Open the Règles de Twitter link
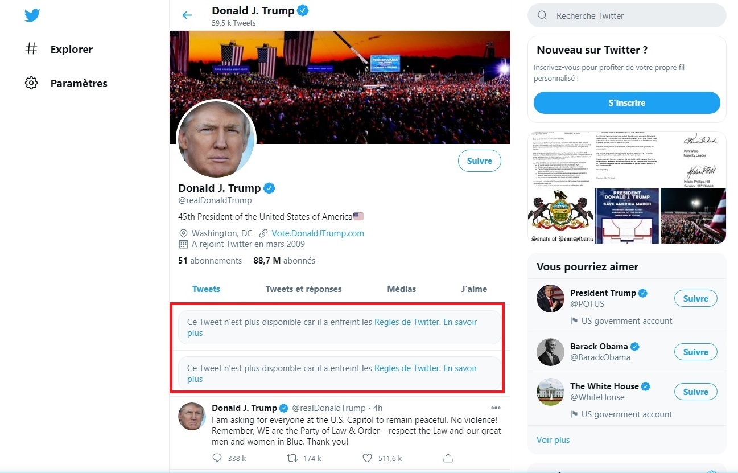This screenshot has height=473, width=738. pos(407,322)
